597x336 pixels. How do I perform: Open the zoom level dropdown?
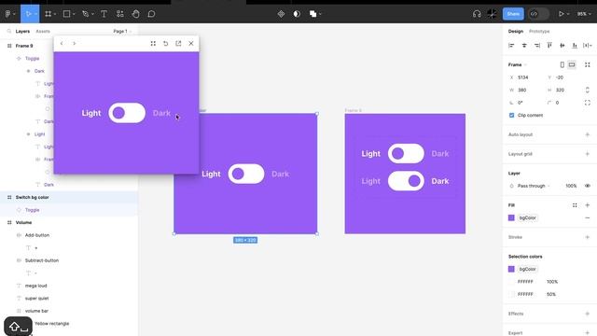584,14
